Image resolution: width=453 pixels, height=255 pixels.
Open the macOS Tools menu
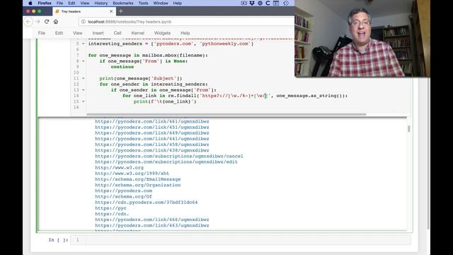(143, 3)
